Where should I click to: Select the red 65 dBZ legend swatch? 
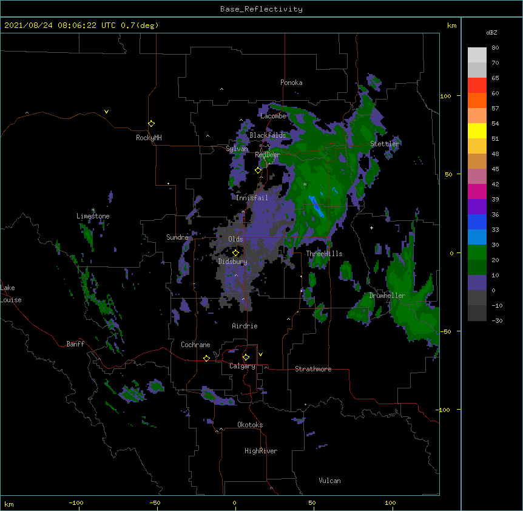(477, 85)
